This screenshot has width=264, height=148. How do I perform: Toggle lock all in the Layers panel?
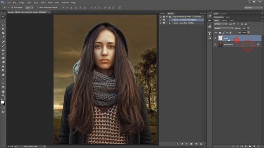[230, 32]
